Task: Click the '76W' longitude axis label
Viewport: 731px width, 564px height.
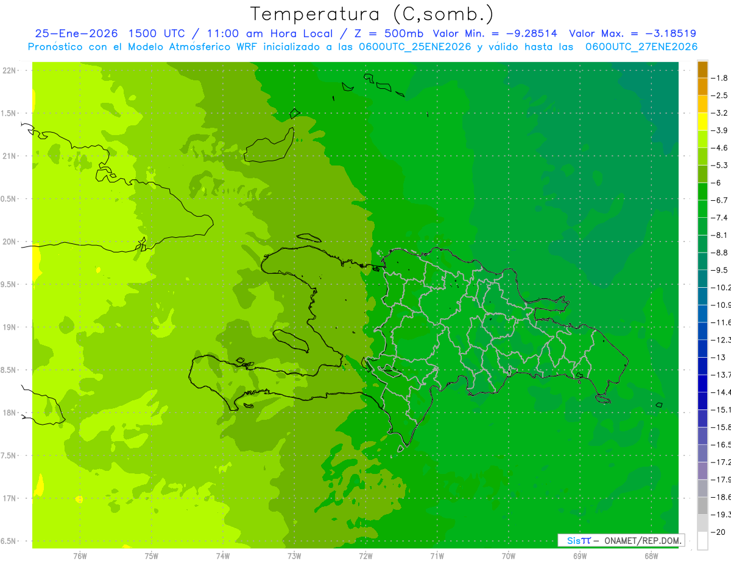Action: (80, 556)
